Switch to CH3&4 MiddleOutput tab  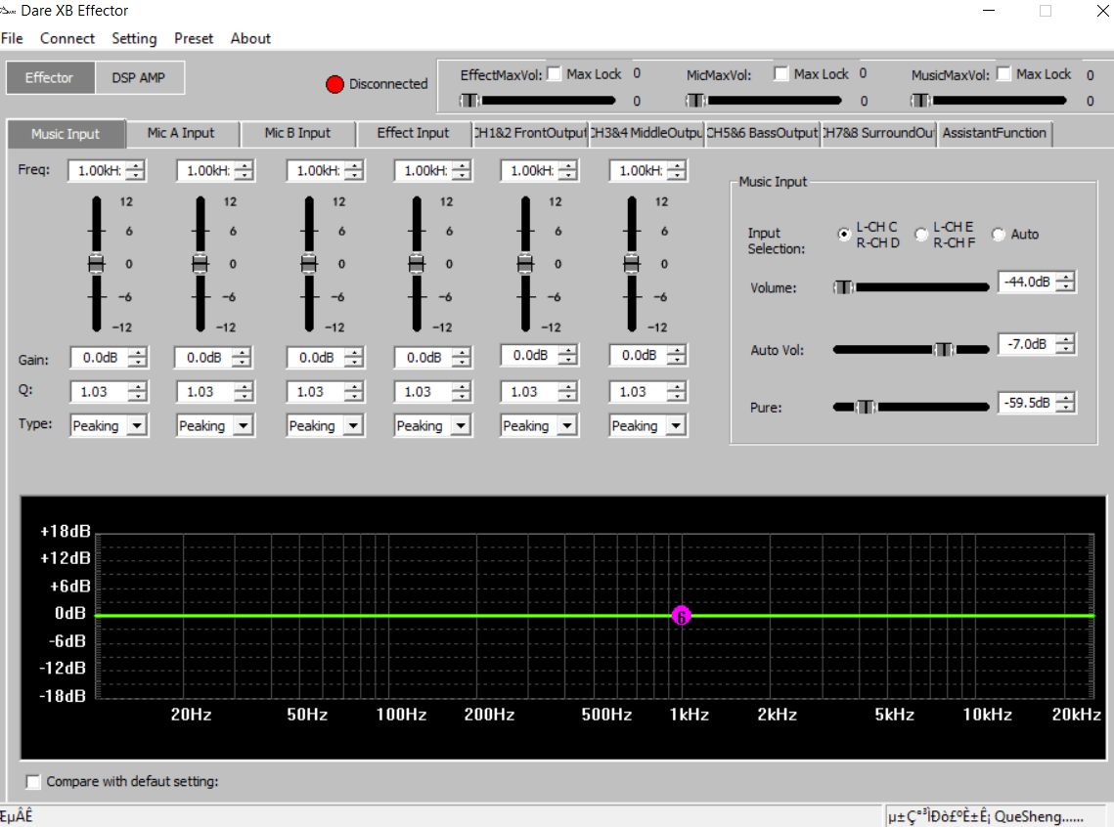[646, 134]
